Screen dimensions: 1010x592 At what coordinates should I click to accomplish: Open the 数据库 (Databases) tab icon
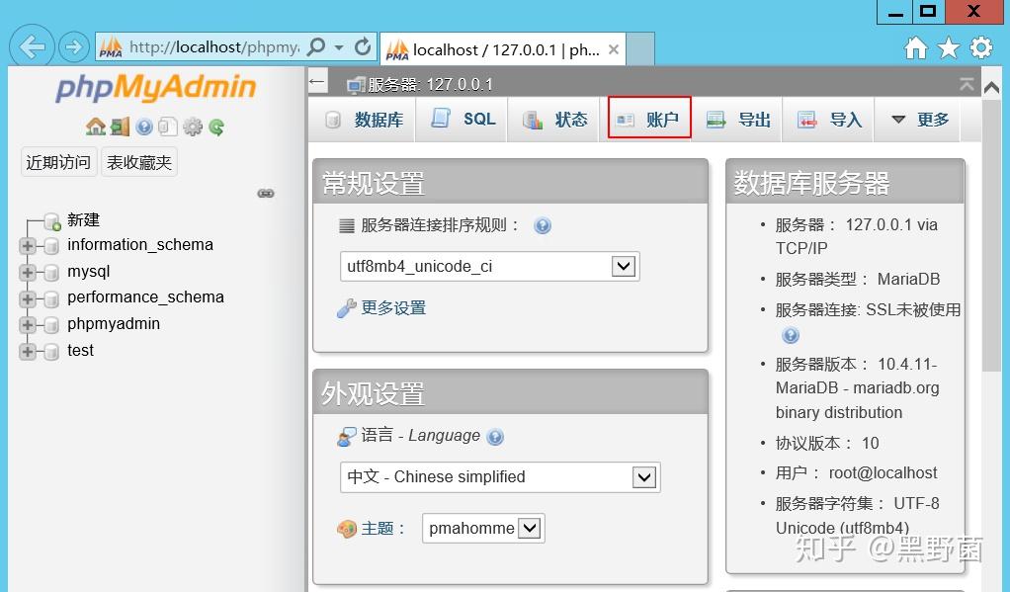[336, 119]
